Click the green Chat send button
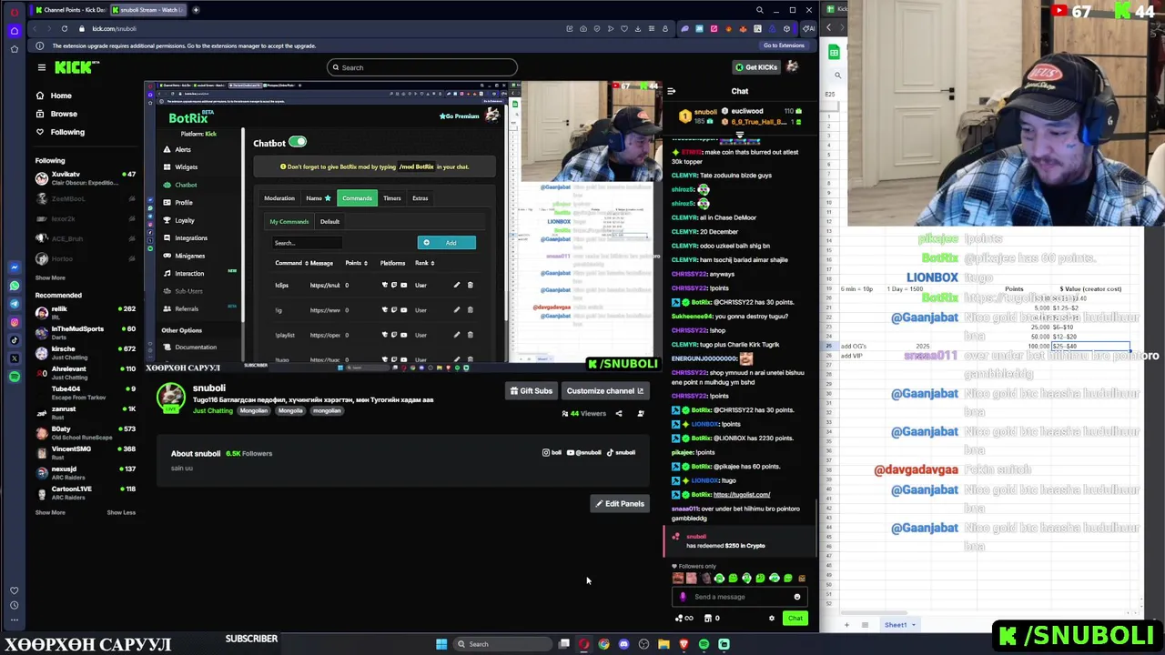1165x655 pixels. (795, 619)
